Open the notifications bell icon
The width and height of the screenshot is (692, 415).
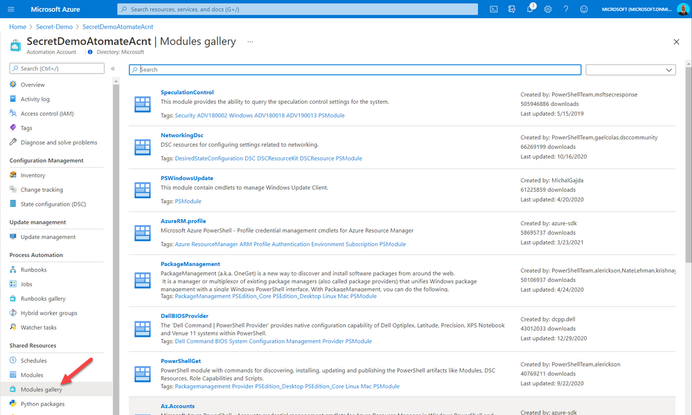[x=530, y=10]
